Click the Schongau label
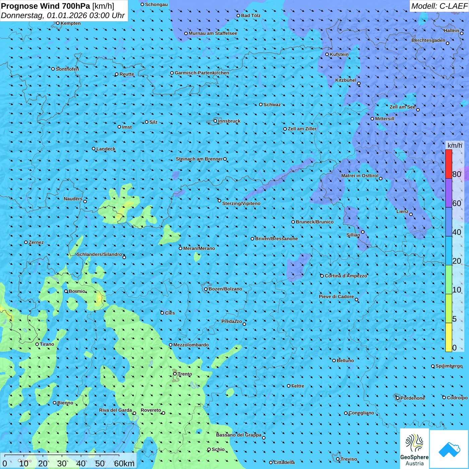 (x=156, y=4)
